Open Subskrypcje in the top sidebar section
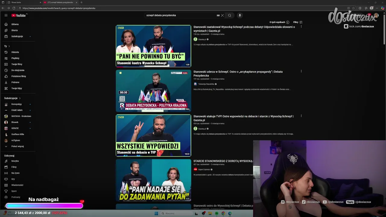 point(17,36)
